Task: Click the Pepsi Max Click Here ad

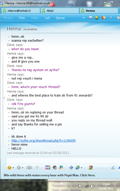Action: point(50,175)
